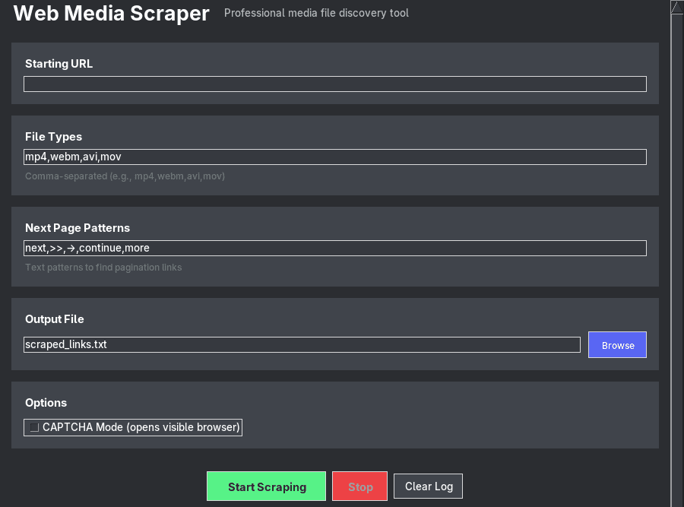Open the Browse file picker
Viewport: 684px width, 507px height.
[x=617, y=344]
